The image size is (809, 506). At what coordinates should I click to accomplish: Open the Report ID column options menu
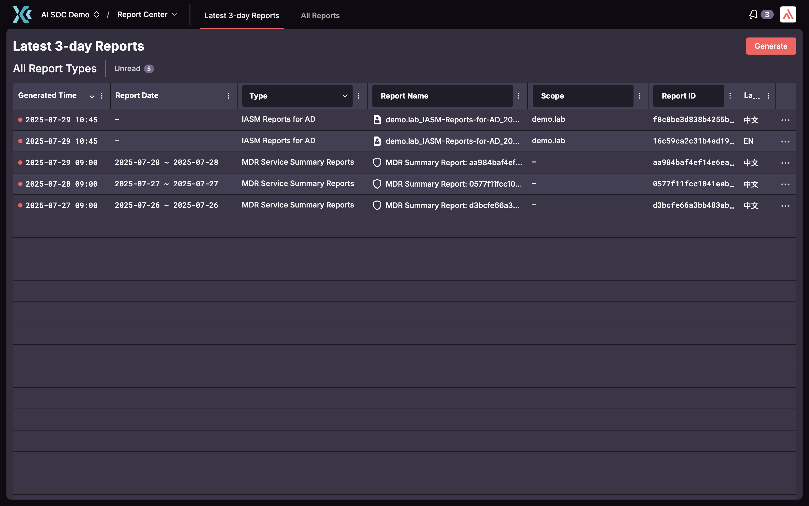point(730,96)
